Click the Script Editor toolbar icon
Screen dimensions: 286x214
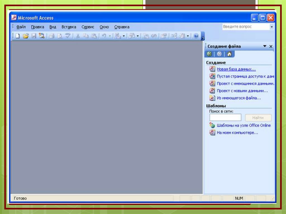pos(154,36)
